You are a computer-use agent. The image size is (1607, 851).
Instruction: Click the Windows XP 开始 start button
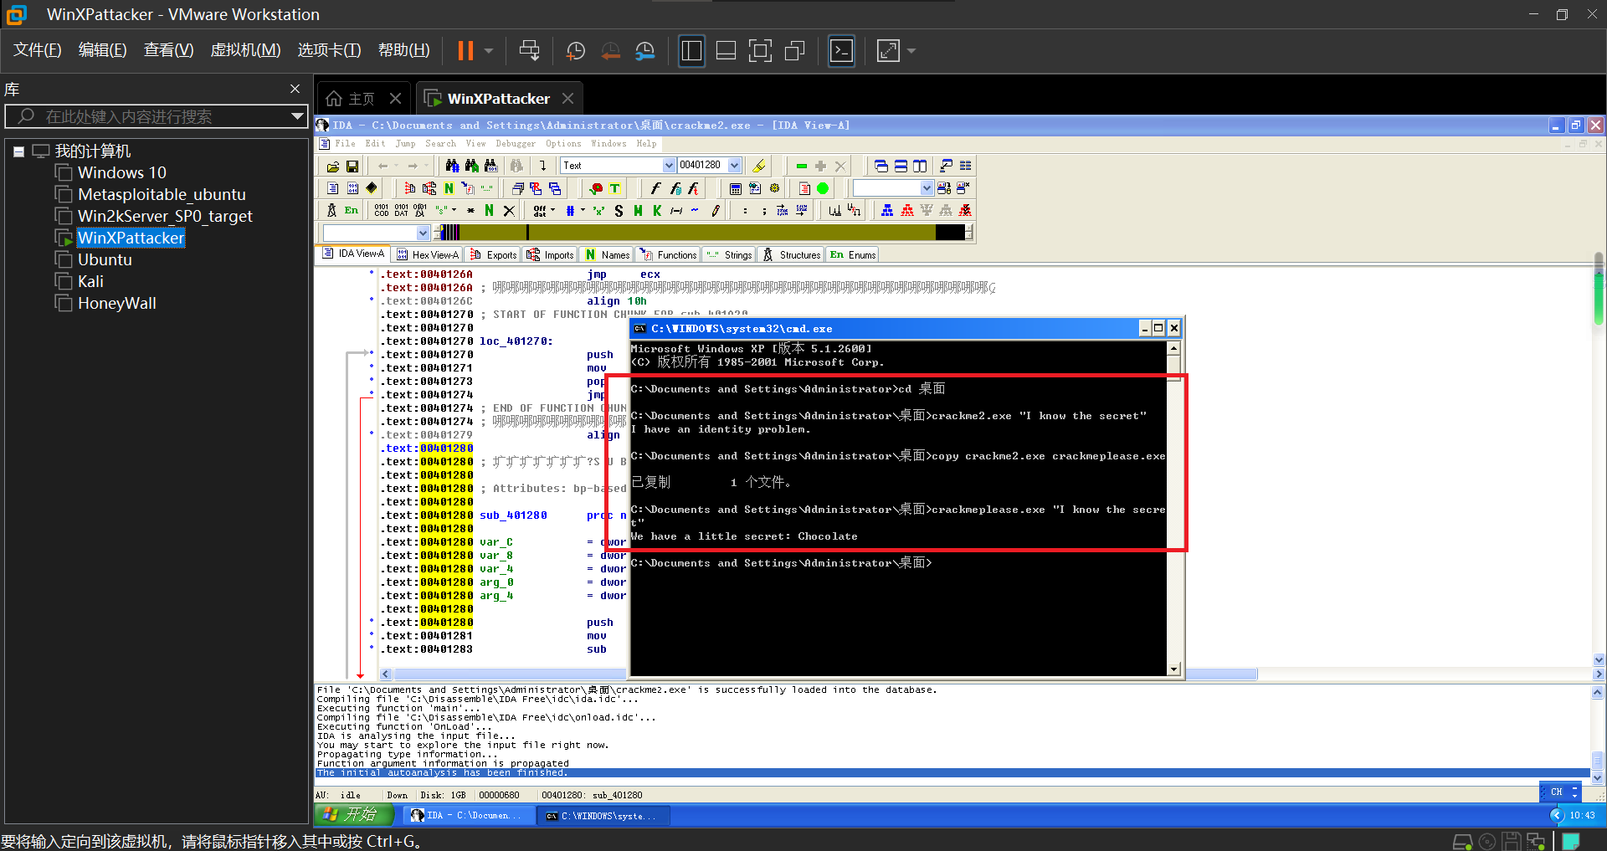pos(352,815)
